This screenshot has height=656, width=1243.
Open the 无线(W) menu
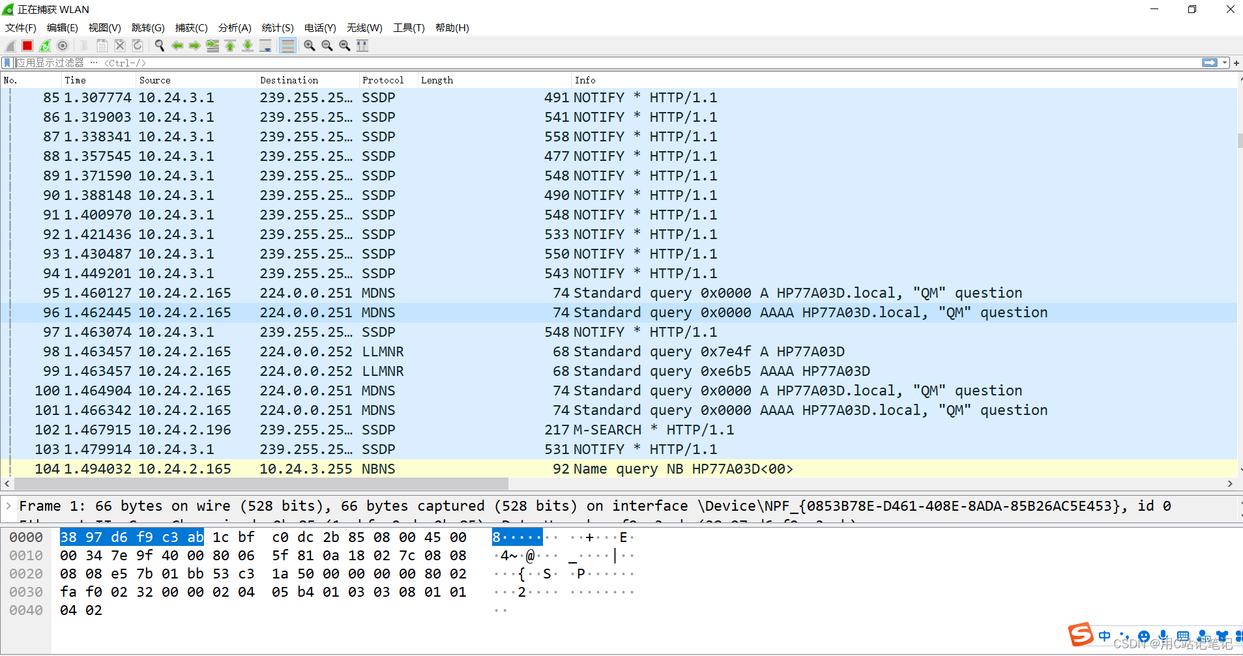[364, 27]
